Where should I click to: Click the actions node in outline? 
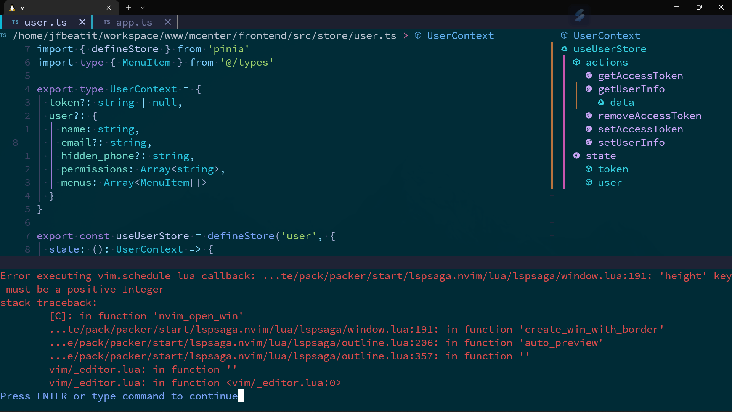tap(607, 62)
